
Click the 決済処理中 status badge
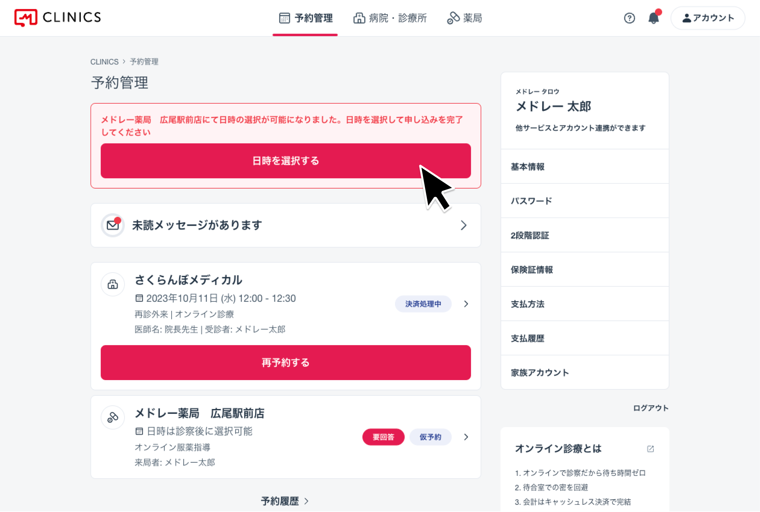pos(423,304)
